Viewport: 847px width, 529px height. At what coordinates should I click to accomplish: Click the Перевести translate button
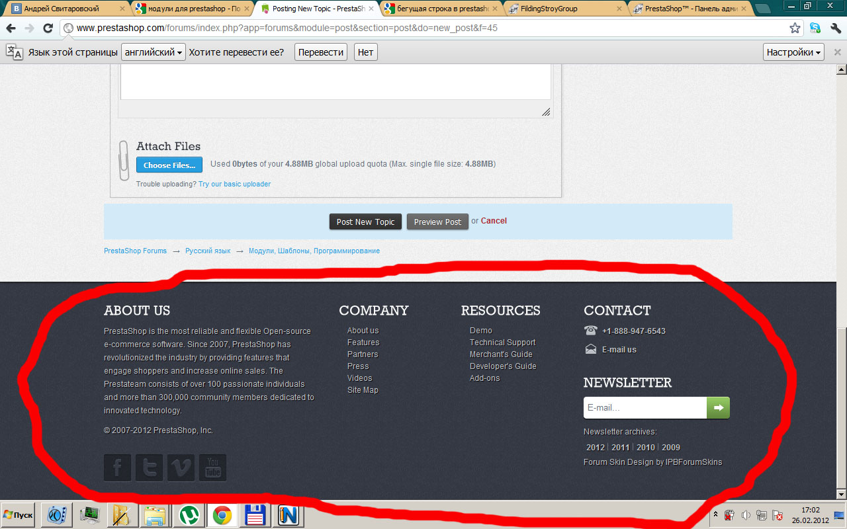coord(321,52)
